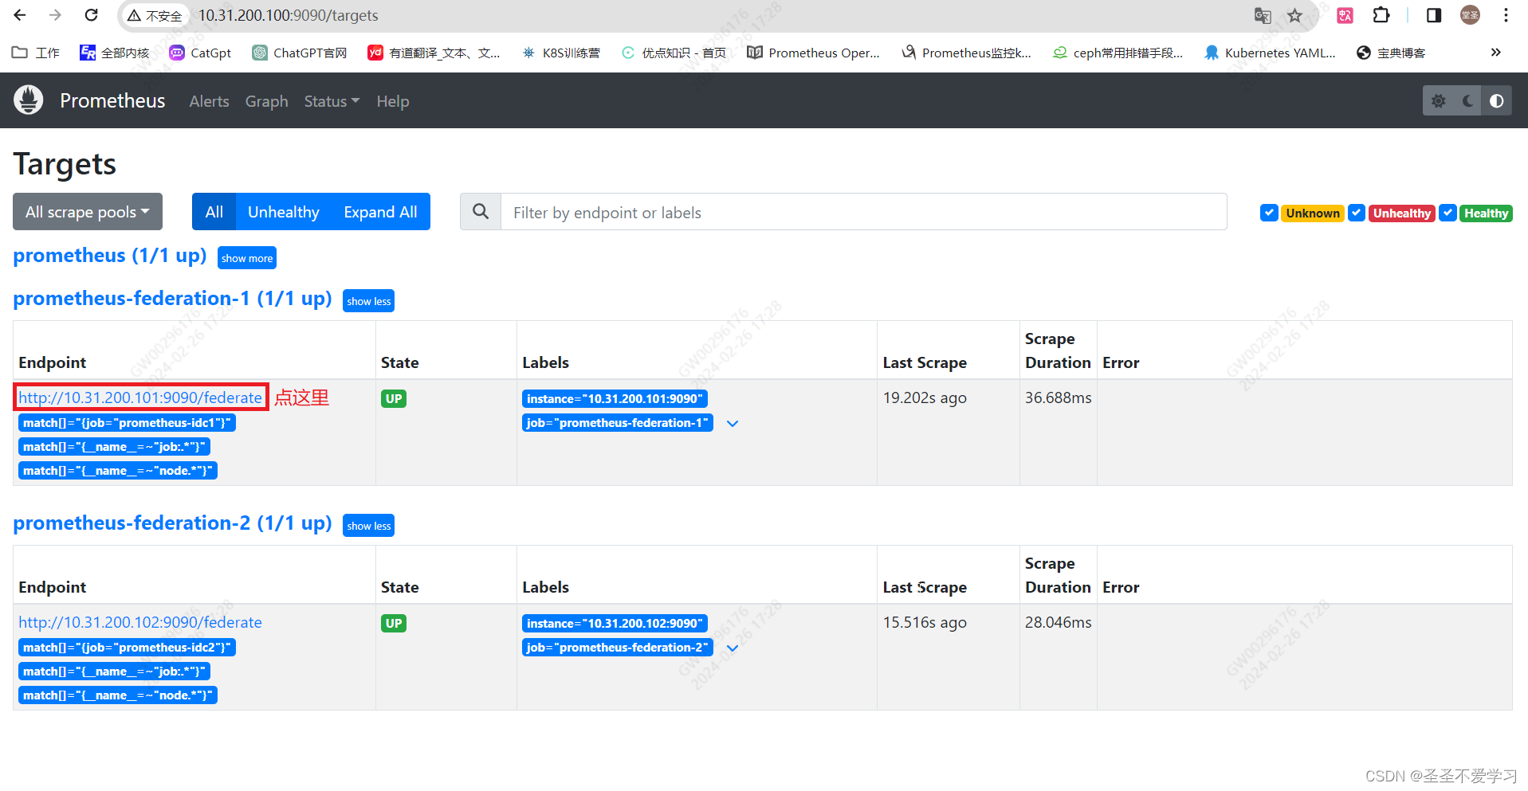Select browser-preferred theme contrast icon
1528x791 pixels.
tap(1497, 100)
